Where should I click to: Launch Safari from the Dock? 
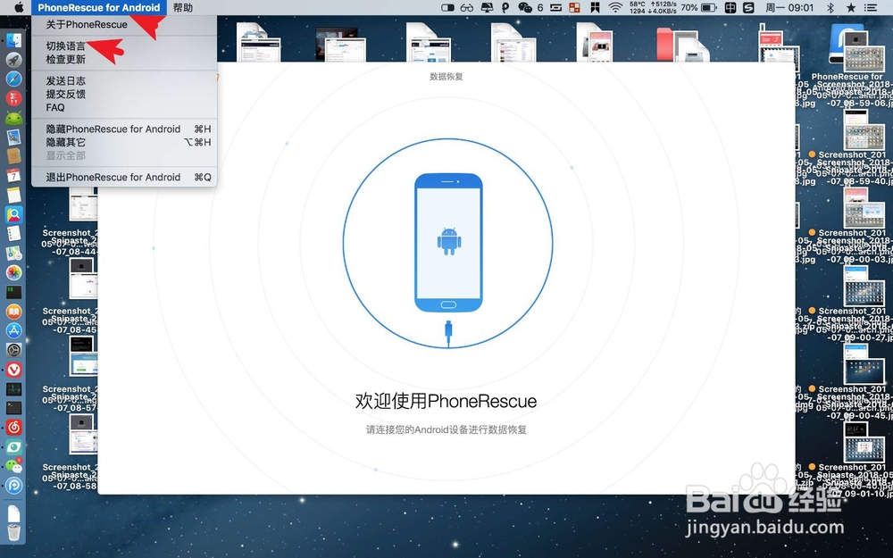(x=13, y=79)
